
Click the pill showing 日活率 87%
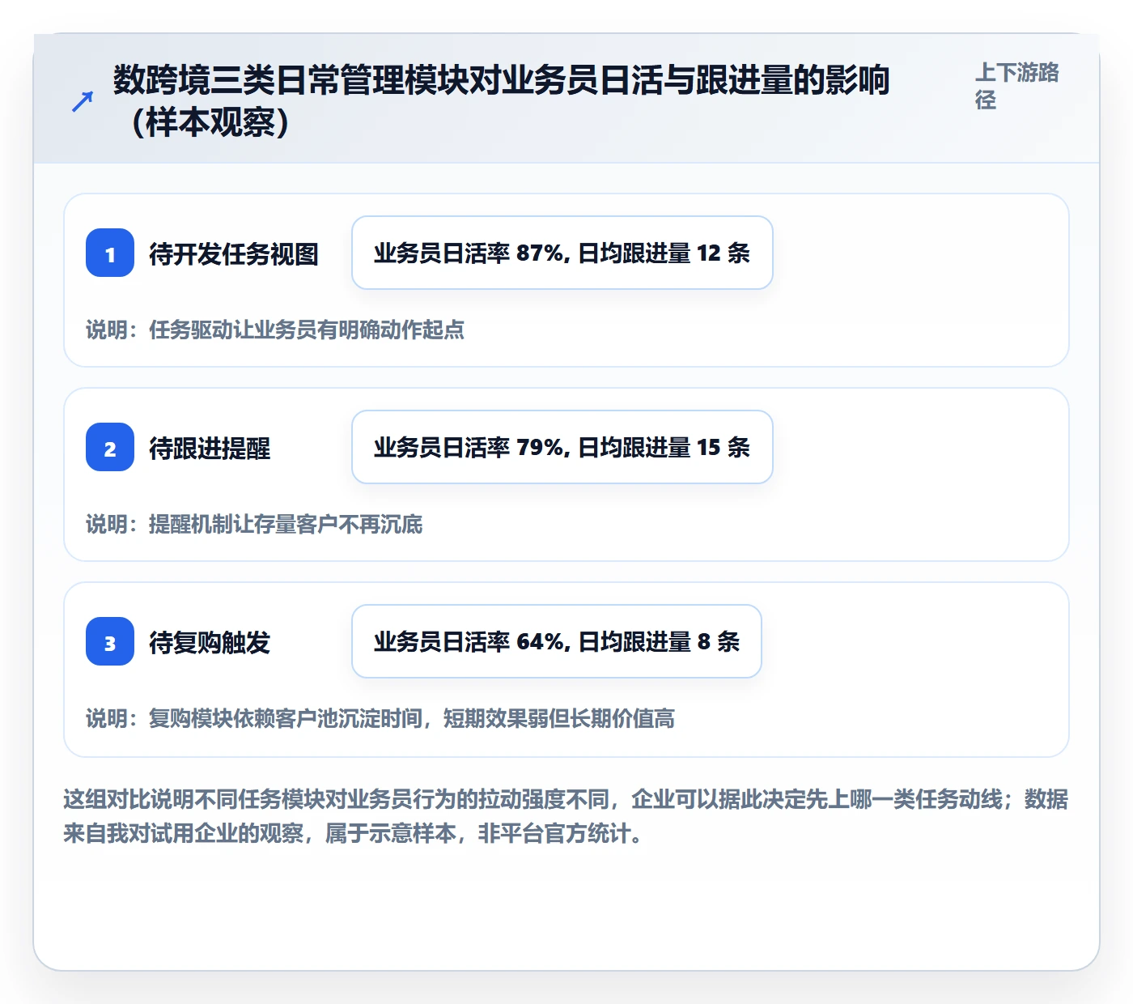(562, 253)
